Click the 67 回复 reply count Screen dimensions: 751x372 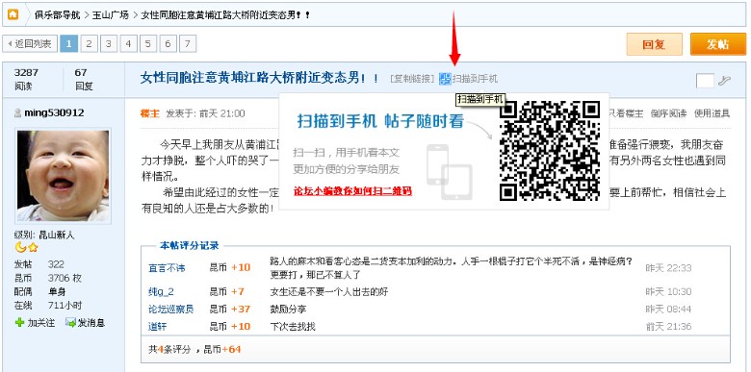(x=84, y=80)
